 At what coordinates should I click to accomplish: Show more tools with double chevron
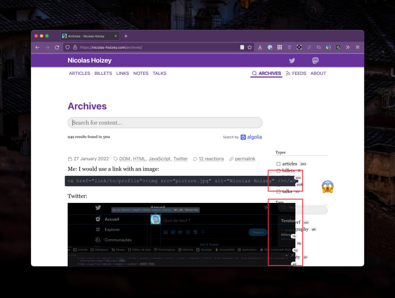pos(348,47)
